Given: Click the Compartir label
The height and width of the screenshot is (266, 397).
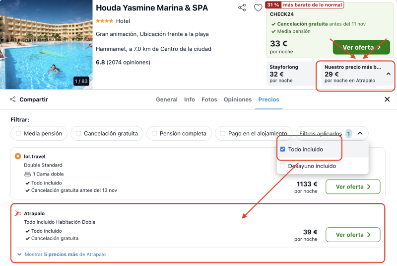Looking at the screenshot, I should click(x=34, y=99).
